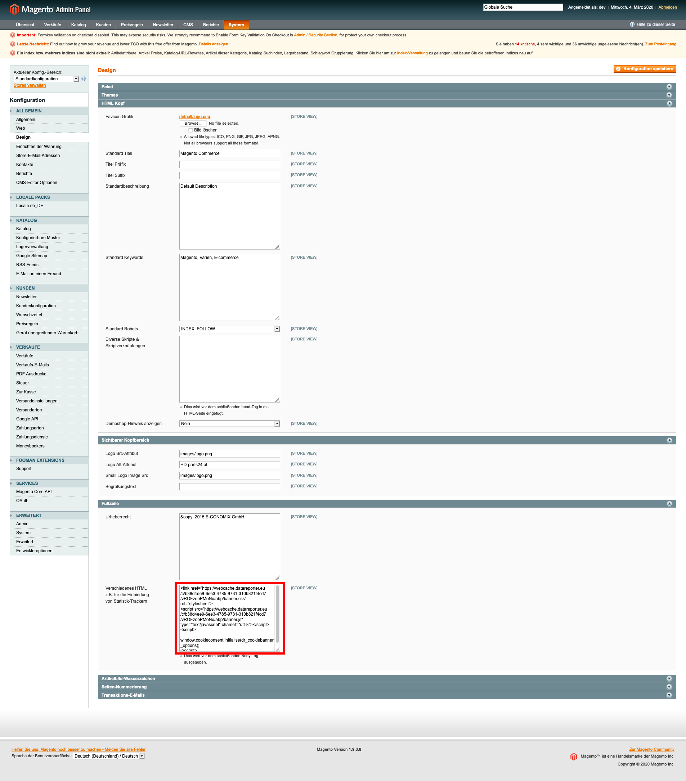Click the Logo Alt-Attribut field
686x781 pixels.
pos(229,465)
